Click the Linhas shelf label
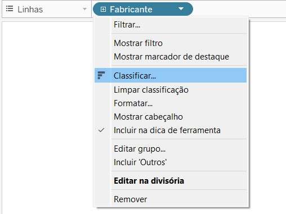The height and width of the screenshot is (214, 286). coord(30,10)
